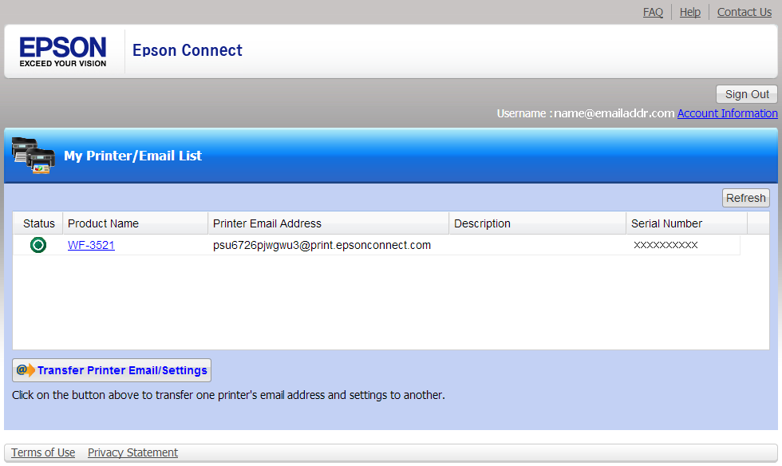Sort by the Status column header
This screenshot has height=466, width=782.
point(39,223)
